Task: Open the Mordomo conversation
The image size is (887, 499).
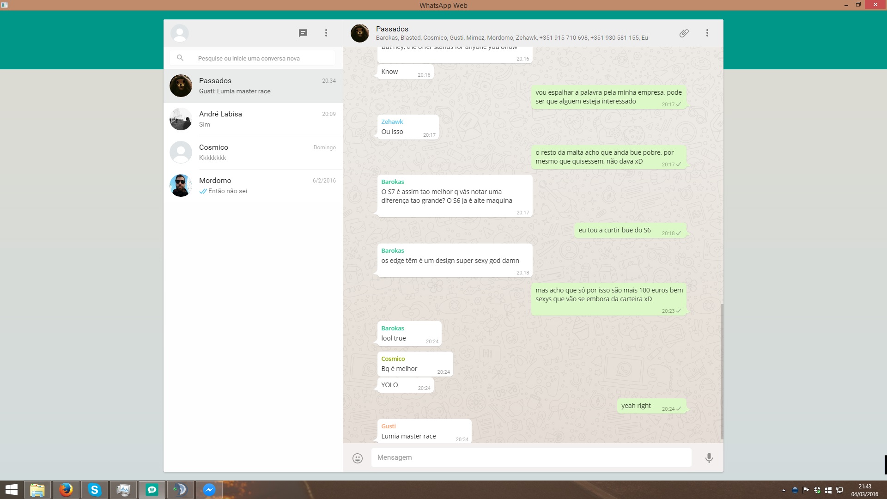Action: [x=253, y=186]
